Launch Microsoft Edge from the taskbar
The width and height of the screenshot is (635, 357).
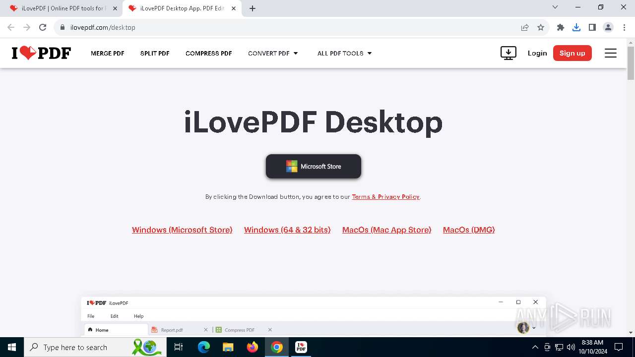204,347
